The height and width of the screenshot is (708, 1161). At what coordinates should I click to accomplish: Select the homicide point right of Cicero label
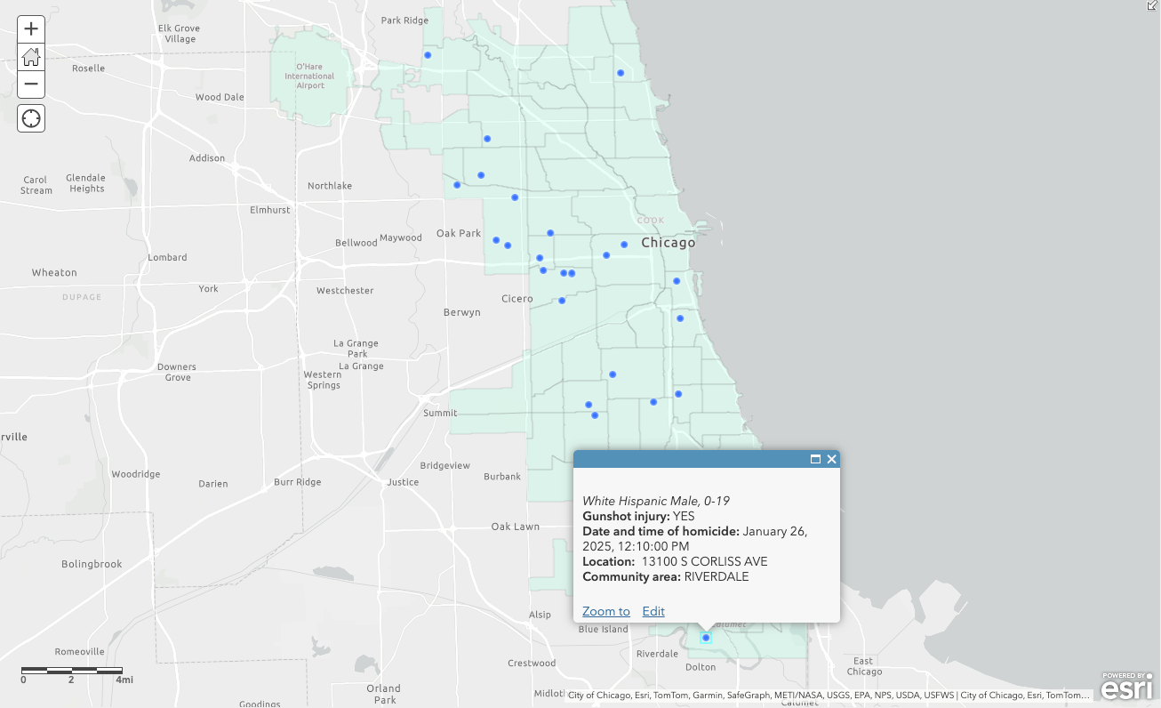click(562, 301)
